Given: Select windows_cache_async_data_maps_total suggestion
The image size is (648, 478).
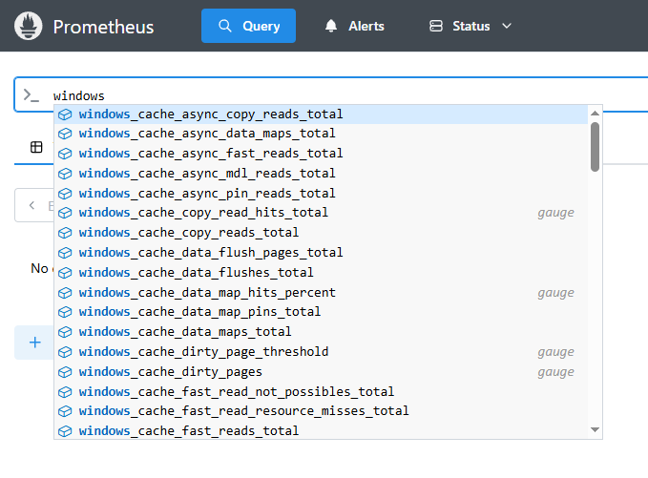Looking at the screenshot, I should coord(321,134).
